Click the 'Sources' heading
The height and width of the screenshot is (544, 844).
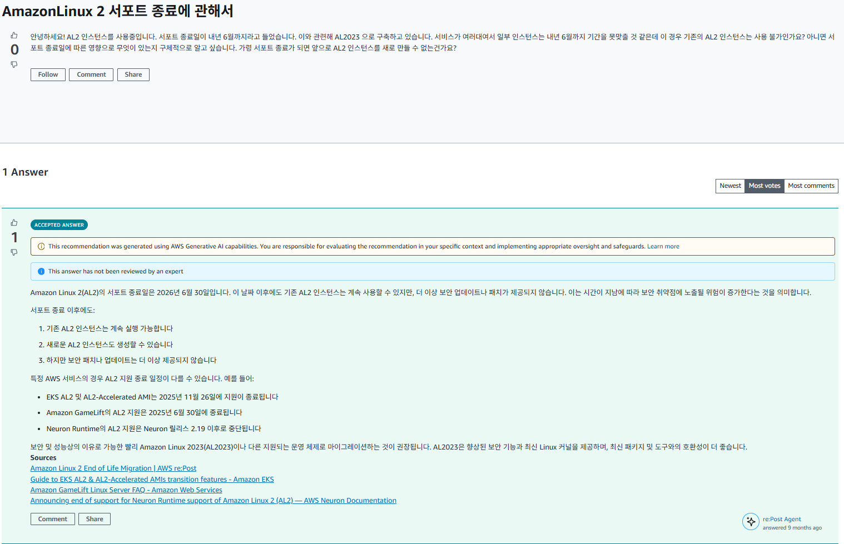pyautogui.click(x=43, y=458)
